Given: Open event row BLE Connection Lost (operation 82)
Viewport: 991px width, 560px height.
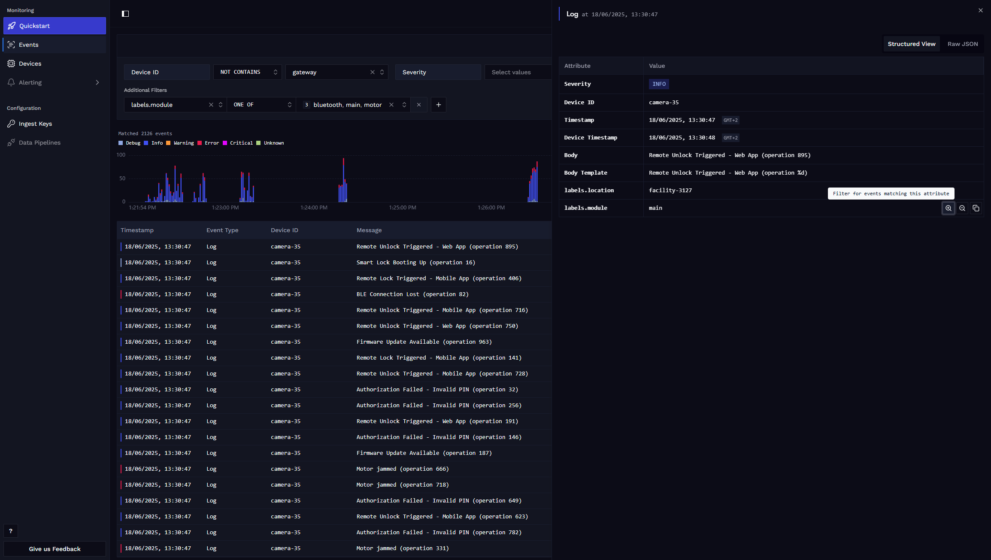Looking at the screenshot, I should coord(334,294).
